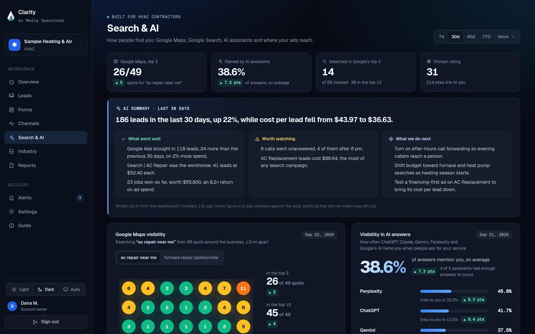Screen dimensions: 535x334
Task: Open the Sample Heating & Air account switcher
Action: (46, 45)
